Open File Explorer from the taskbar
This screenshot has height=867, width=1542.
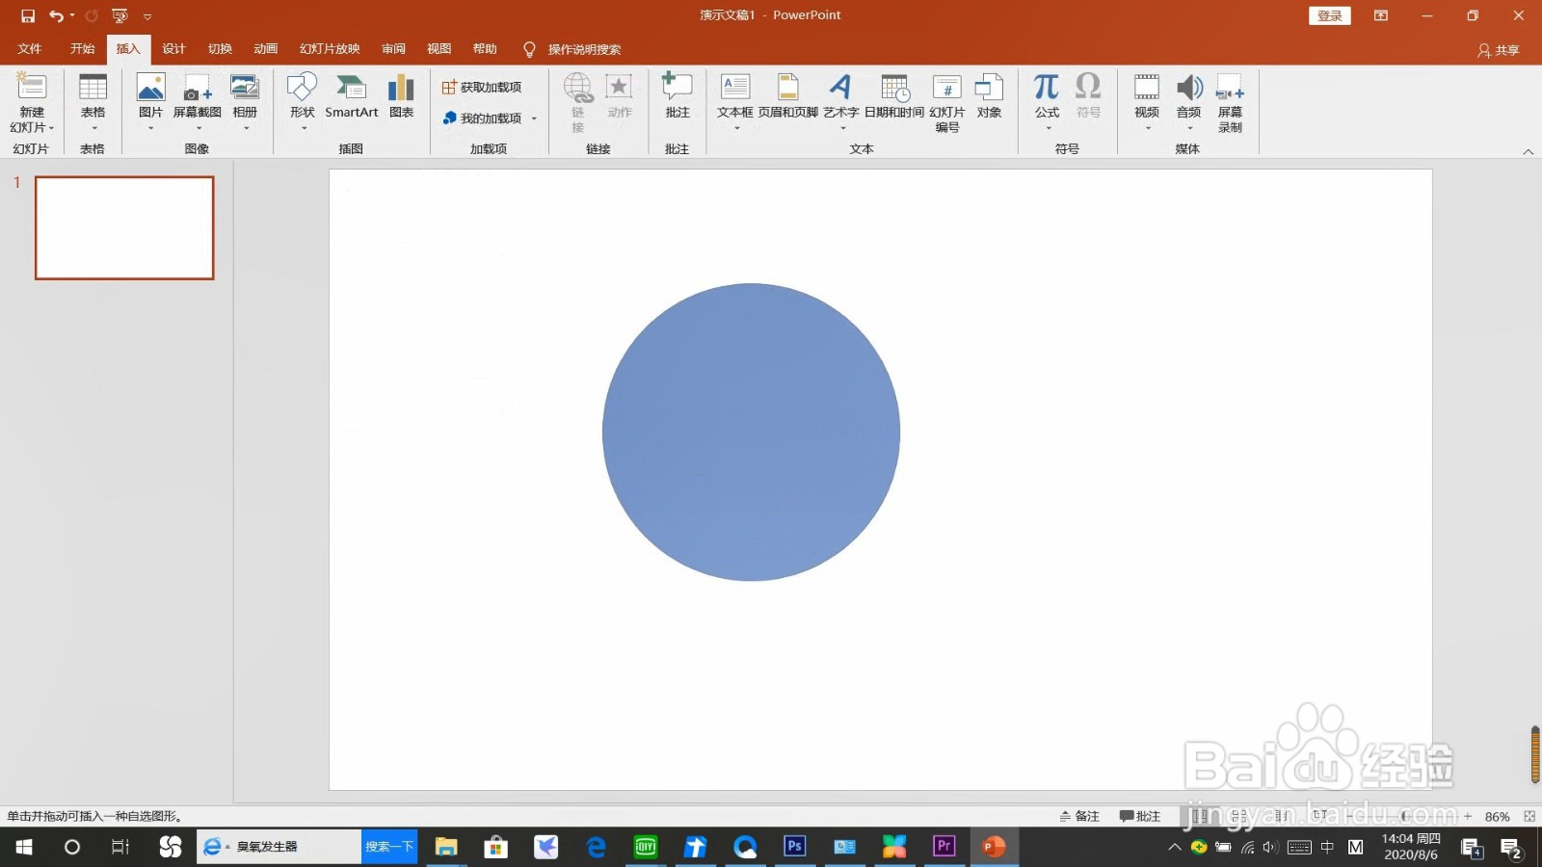point(446,847)
